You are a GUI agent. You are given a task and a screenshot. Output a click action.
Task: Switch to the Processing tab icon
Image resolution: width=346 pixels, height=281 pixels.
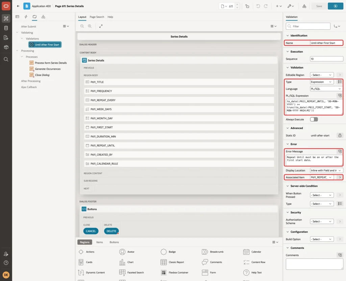click(x=34, y=17)
